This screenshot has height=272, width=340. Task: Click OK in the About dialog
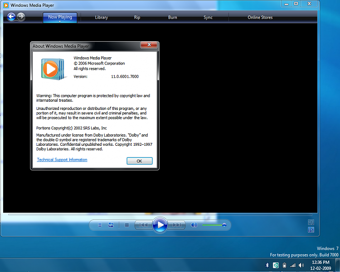tap(140, 161)
